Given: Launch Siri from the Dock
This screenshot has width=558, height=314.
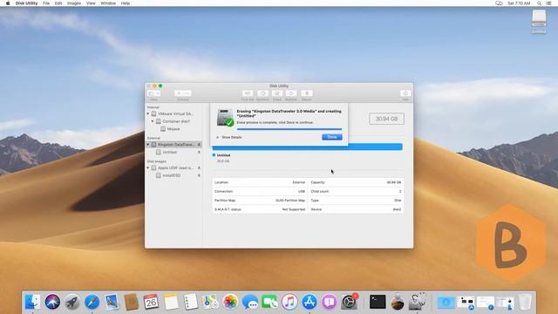Looking at the screenshot, I should pos(52,302).
